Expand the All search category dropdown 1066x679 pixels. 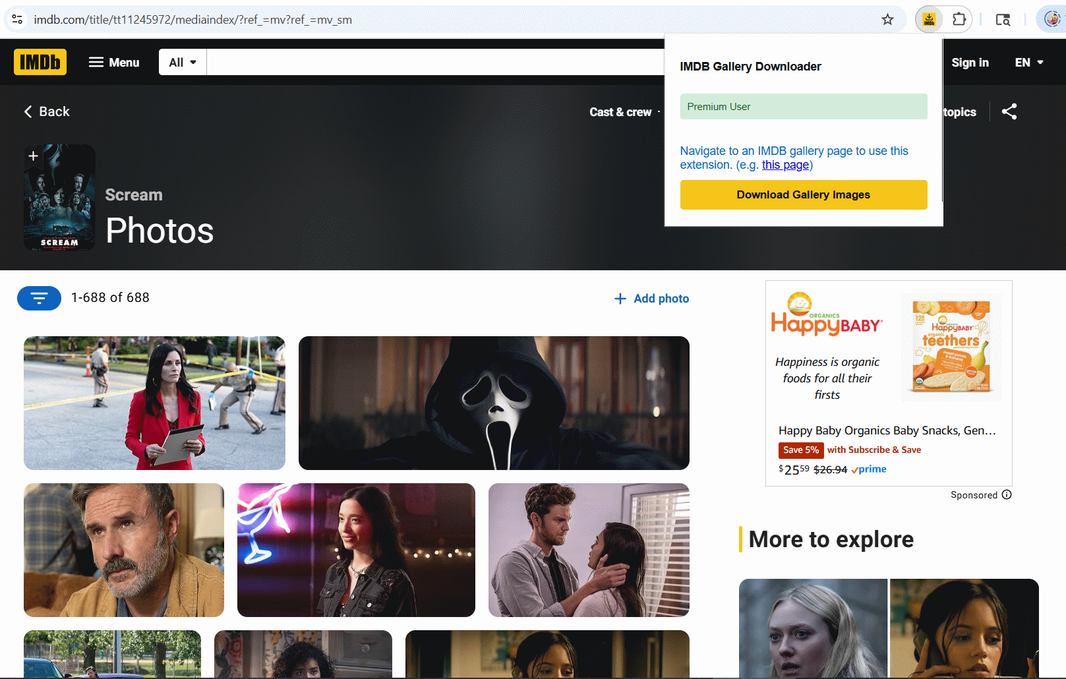click(x=183, y=62)
